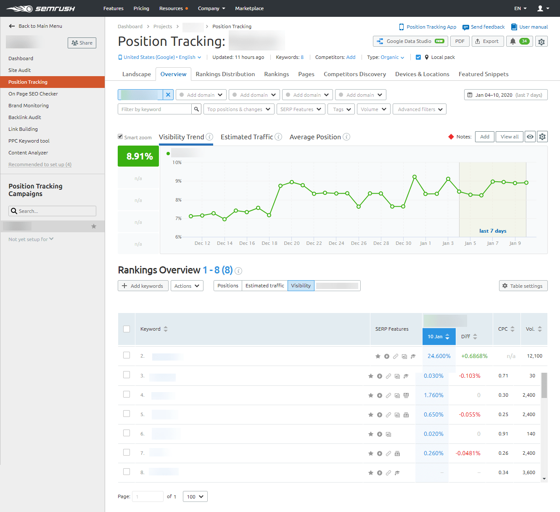
Task: Disable the Local pack checkbox
Action: tap(418, 57)
